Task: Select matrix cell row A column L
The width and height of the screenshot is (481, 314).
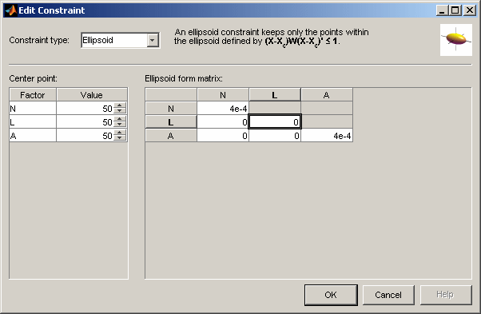Action: (x=275, y=136)
